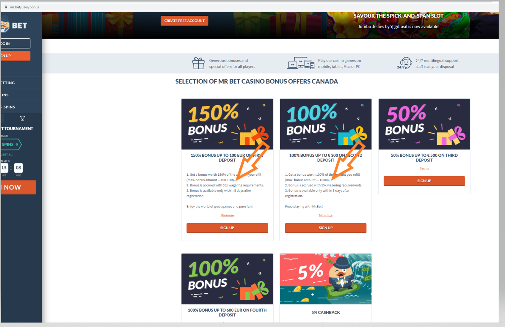Image resolution: width=505 pixels, height=327 pixels.
Task: Click the Create Free Account button
Action: pyautogui.click(x=184, y=21)
